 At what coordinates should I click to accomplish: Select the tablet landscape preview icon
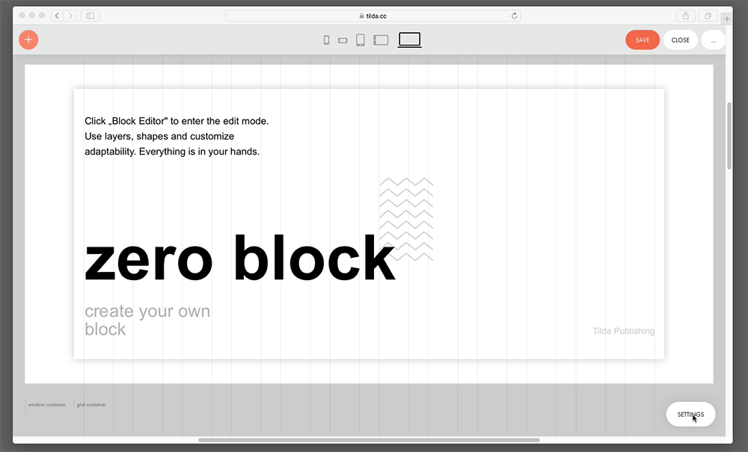click(x=381, y=40)
